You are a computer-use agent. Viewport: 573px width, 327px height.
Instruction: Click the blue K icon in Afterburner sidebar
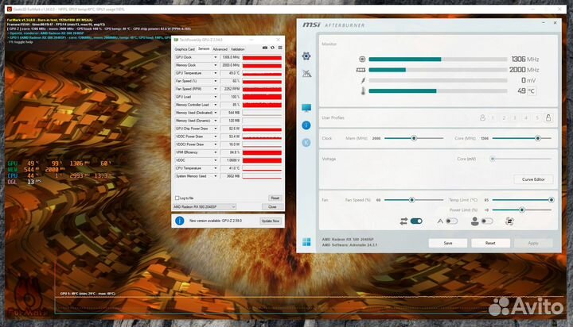(306, 143)
